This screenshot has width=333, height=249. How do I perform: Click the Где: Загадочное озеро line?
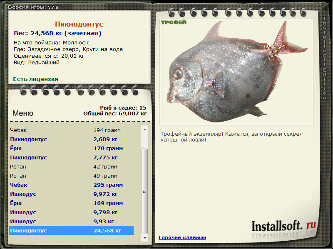[x=68, y=49]
